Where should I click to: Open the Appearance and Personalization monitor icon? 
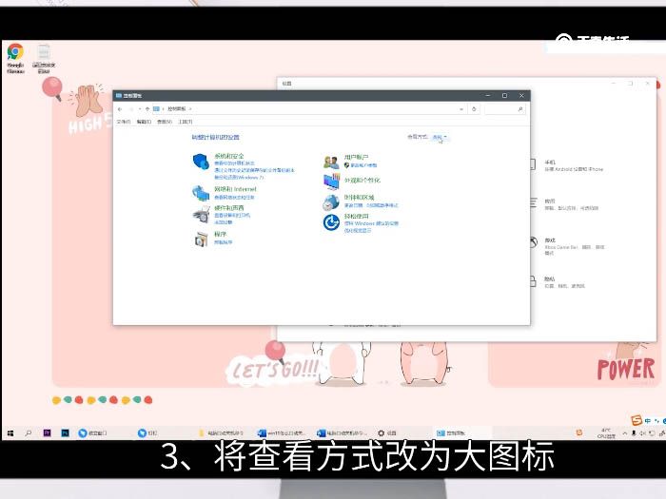pyautogui.click(x=331, y=182)
